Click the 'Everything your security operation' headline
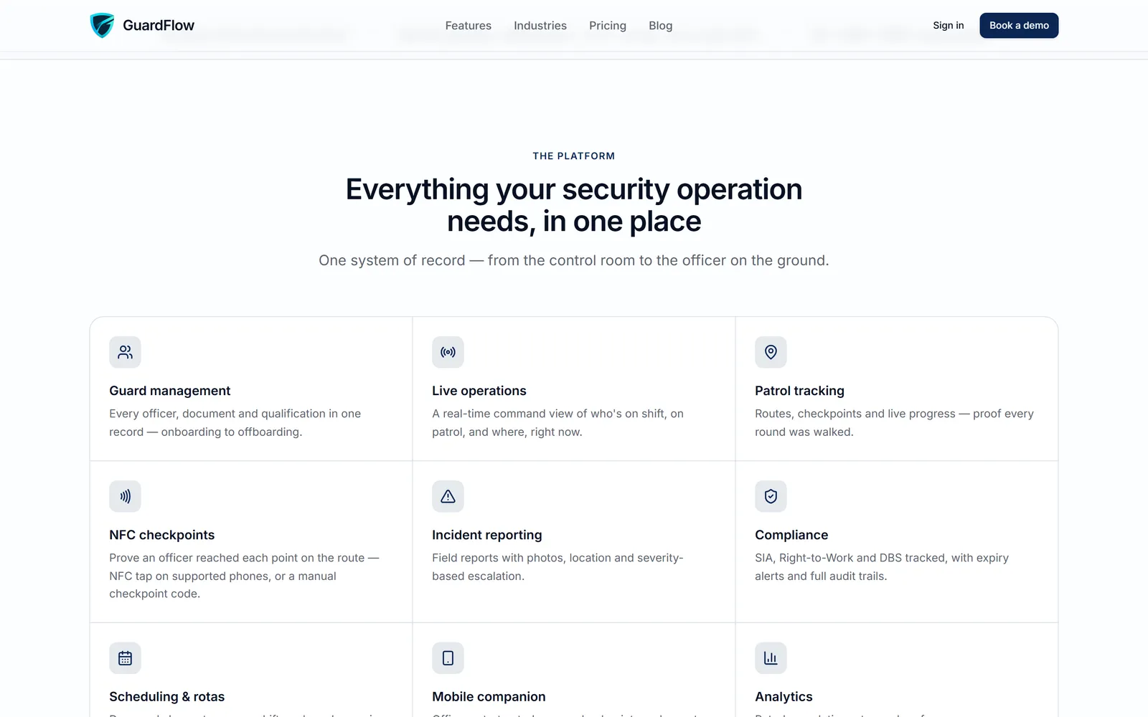The height and width of the screenshot is (717, 1148). [x=574, y=205]
